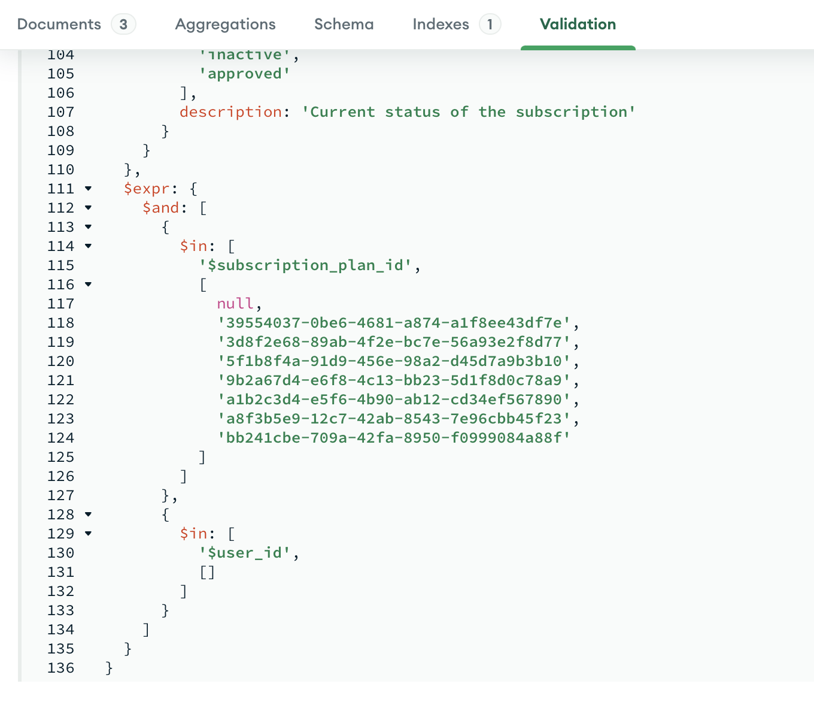The height and width of the screenshot is (714, 814).
Task: Fold the second object at line 128
Action: 89,515
